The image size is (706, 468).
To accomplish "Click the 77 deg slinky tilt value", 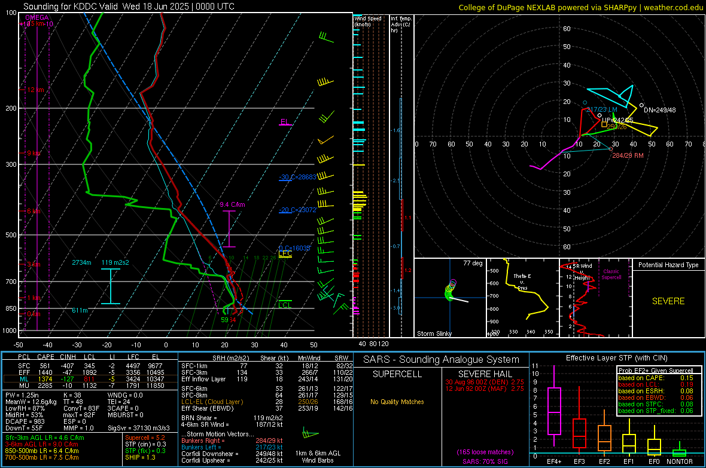I will [x=473, y=263].
